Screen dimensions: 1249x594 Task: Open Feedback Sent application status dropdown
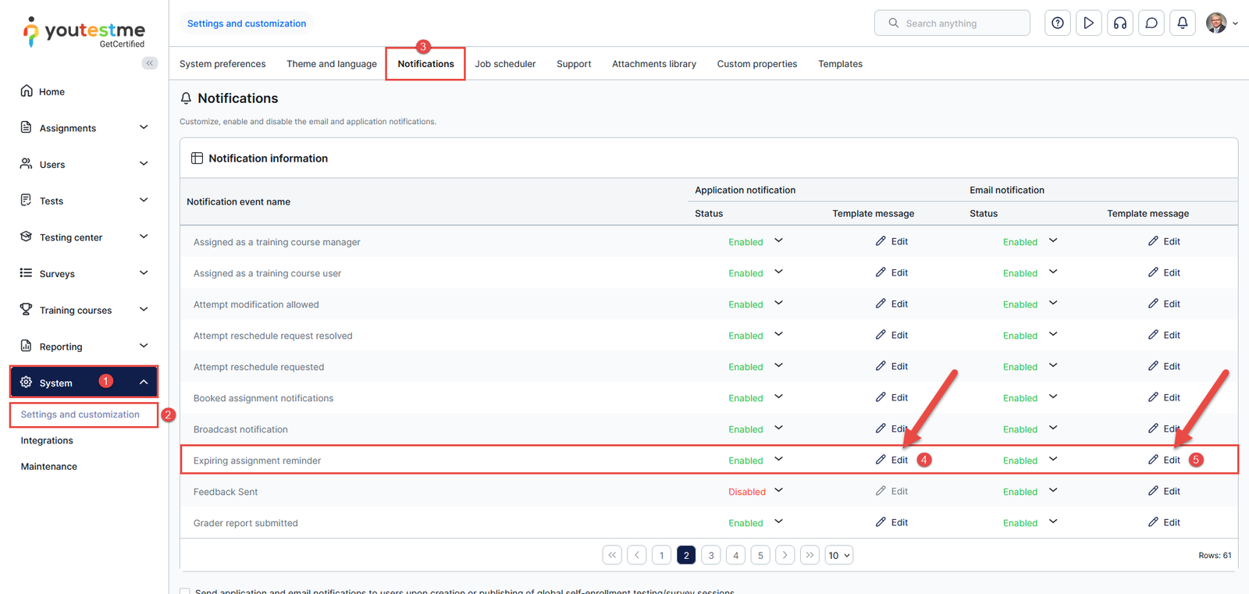pyautogui.click(x=778, y=491)
